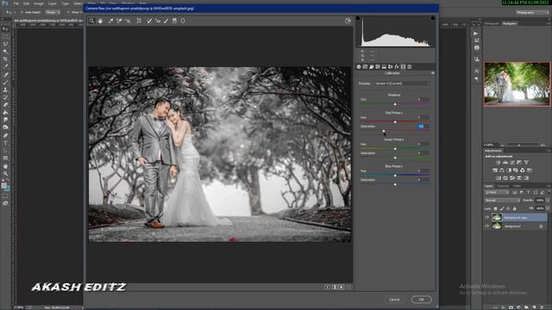Click the Red Primary Saturation slider handle
The height and width of the screenshot is (310, 552).
[x=383, y=131]
